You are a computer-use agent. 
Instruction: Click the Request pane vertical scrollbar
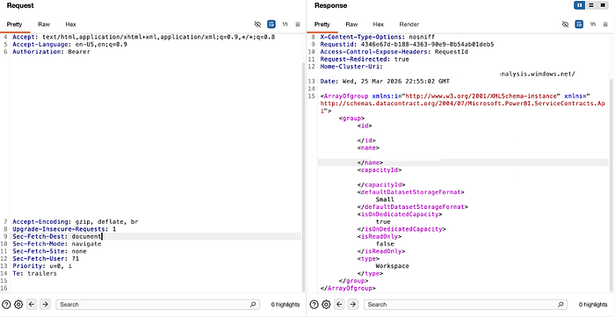click(x=303, y=177)
